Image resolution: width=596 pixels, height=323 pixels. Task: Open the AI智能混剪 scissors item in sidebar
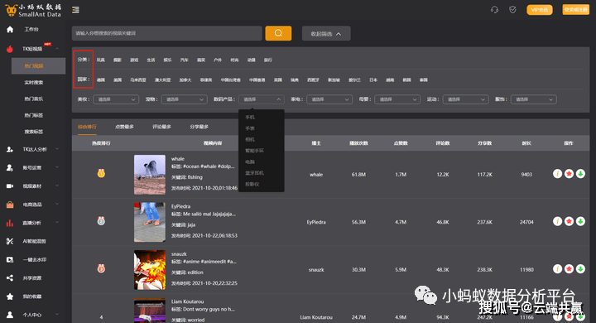click(32, 241)
